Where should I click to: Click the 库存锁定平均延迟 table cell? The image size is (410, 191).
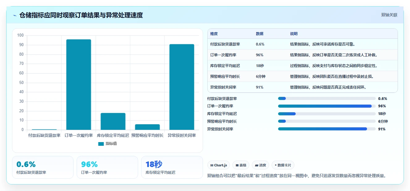pos(225,66)
